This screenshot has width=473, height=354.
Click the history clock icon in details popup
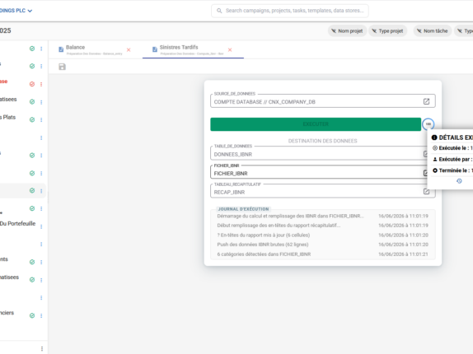click(459, 181)
